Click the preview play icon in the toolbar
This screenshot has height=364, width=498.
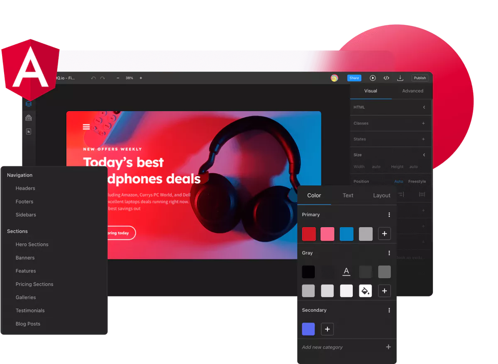[373, 78]
